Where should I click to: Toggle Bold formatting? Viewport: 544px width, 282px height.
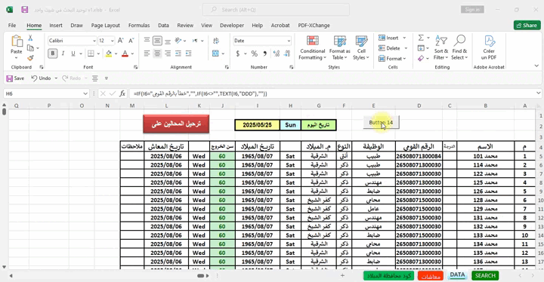(x=53, y=54)
